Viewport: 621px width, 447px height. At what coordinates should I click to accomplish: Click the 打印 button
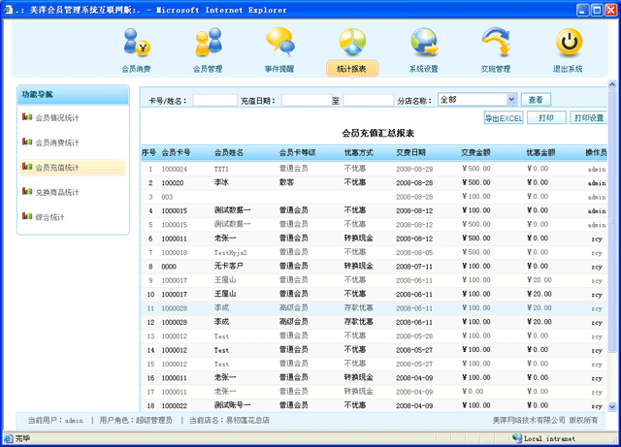click(x=546, y=118)
